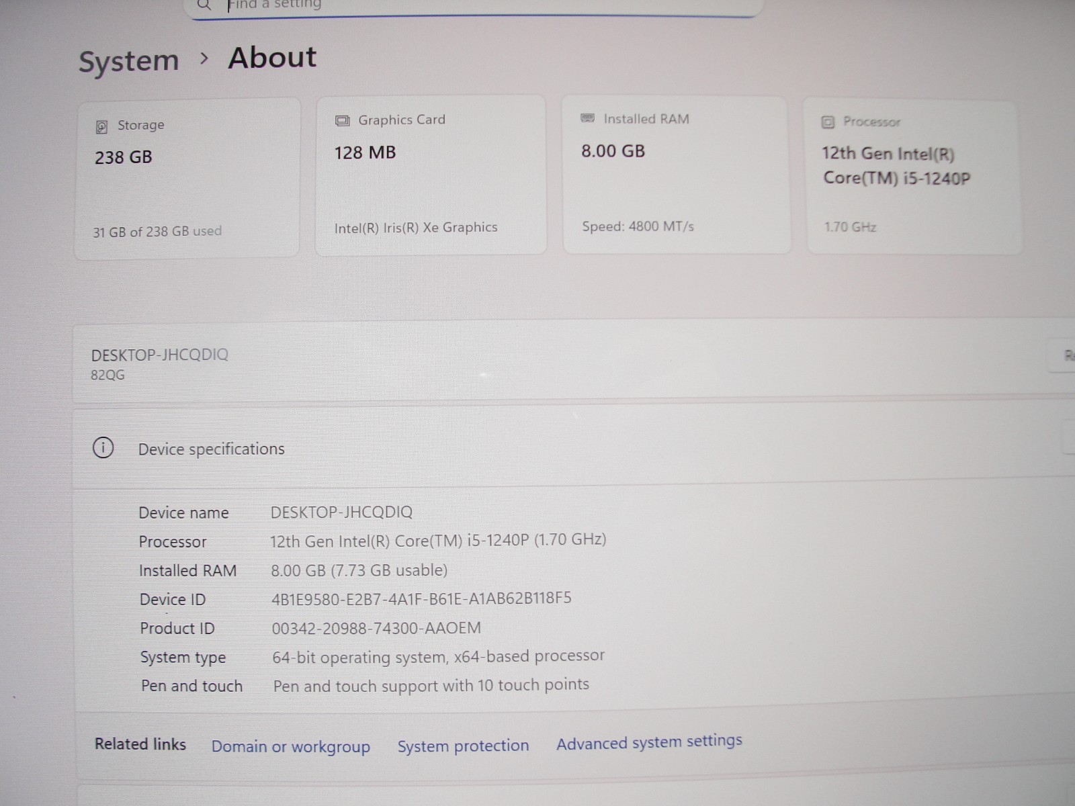The image size is (1075, 806).
Task: Open the Graphics Card 128 MB card
Action: click(431, 175)
